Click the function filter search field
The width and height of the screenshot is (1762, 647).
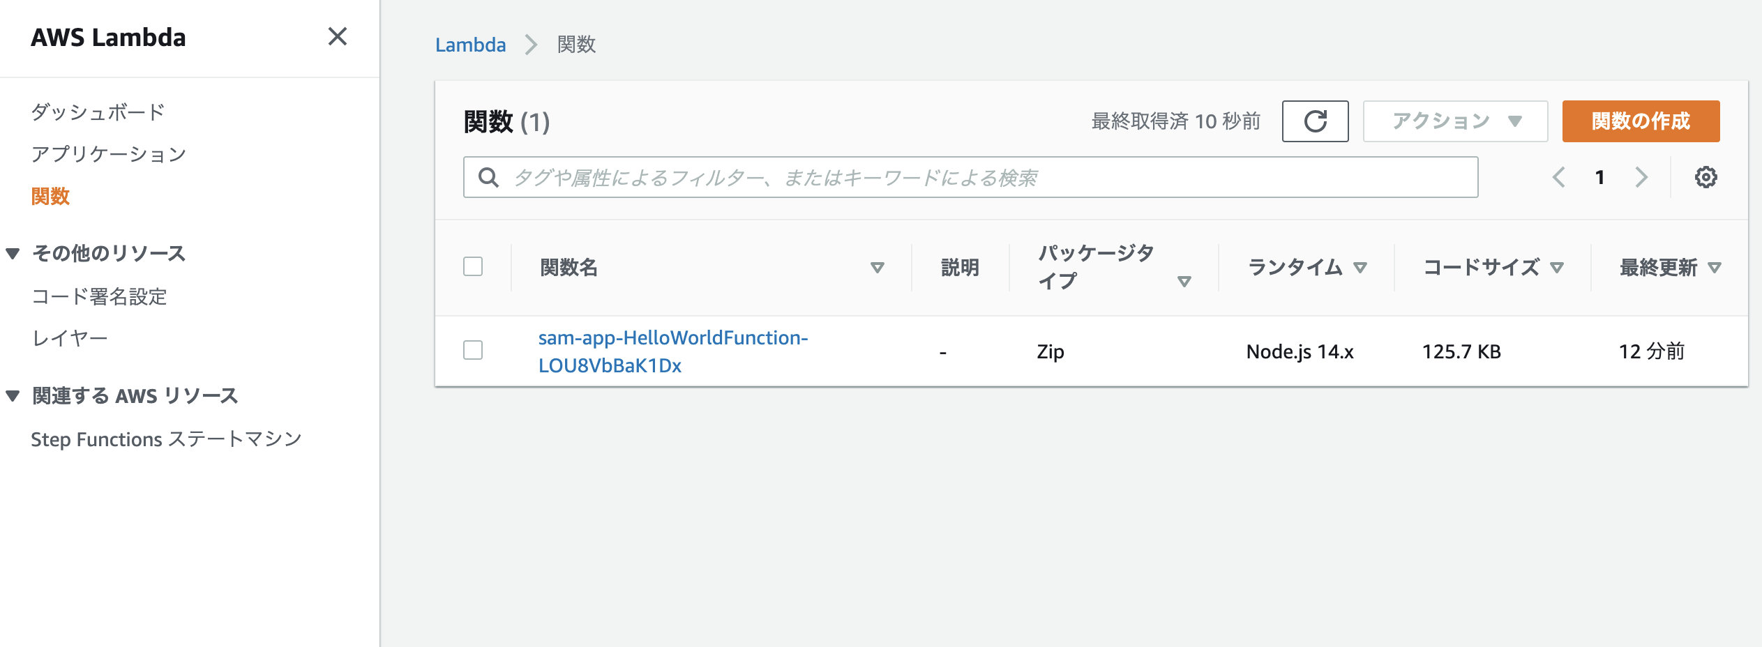click(970, 177)
